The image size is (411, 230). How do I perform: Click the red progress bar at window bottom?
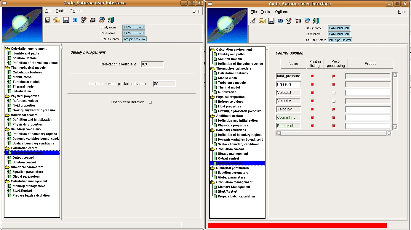pos(297,226)
